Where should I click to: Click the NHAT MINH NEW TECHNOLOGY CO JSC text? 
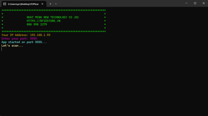(53, 17)
